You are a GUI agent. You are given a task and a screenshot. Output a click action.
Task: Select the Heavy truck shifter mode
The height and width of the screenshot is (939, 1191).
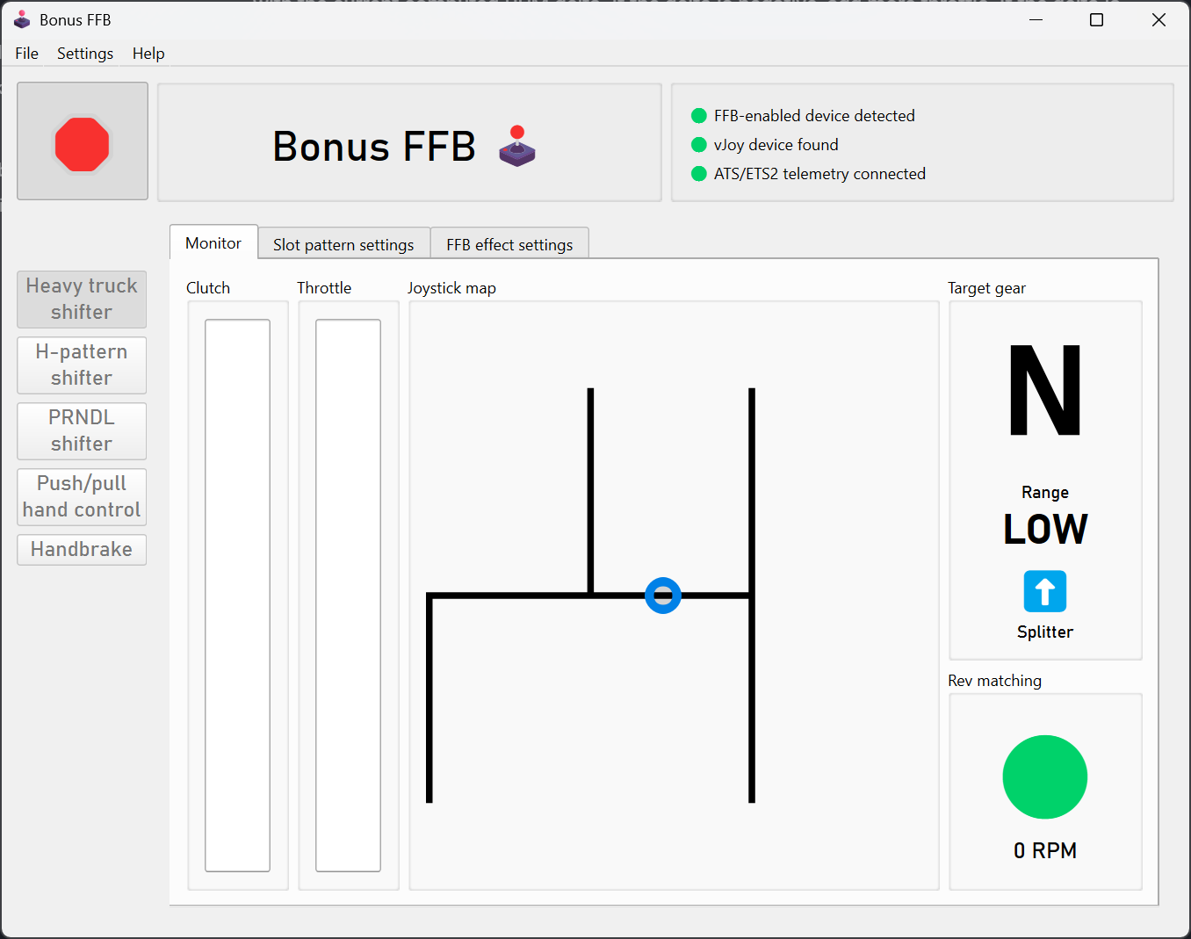82,300
